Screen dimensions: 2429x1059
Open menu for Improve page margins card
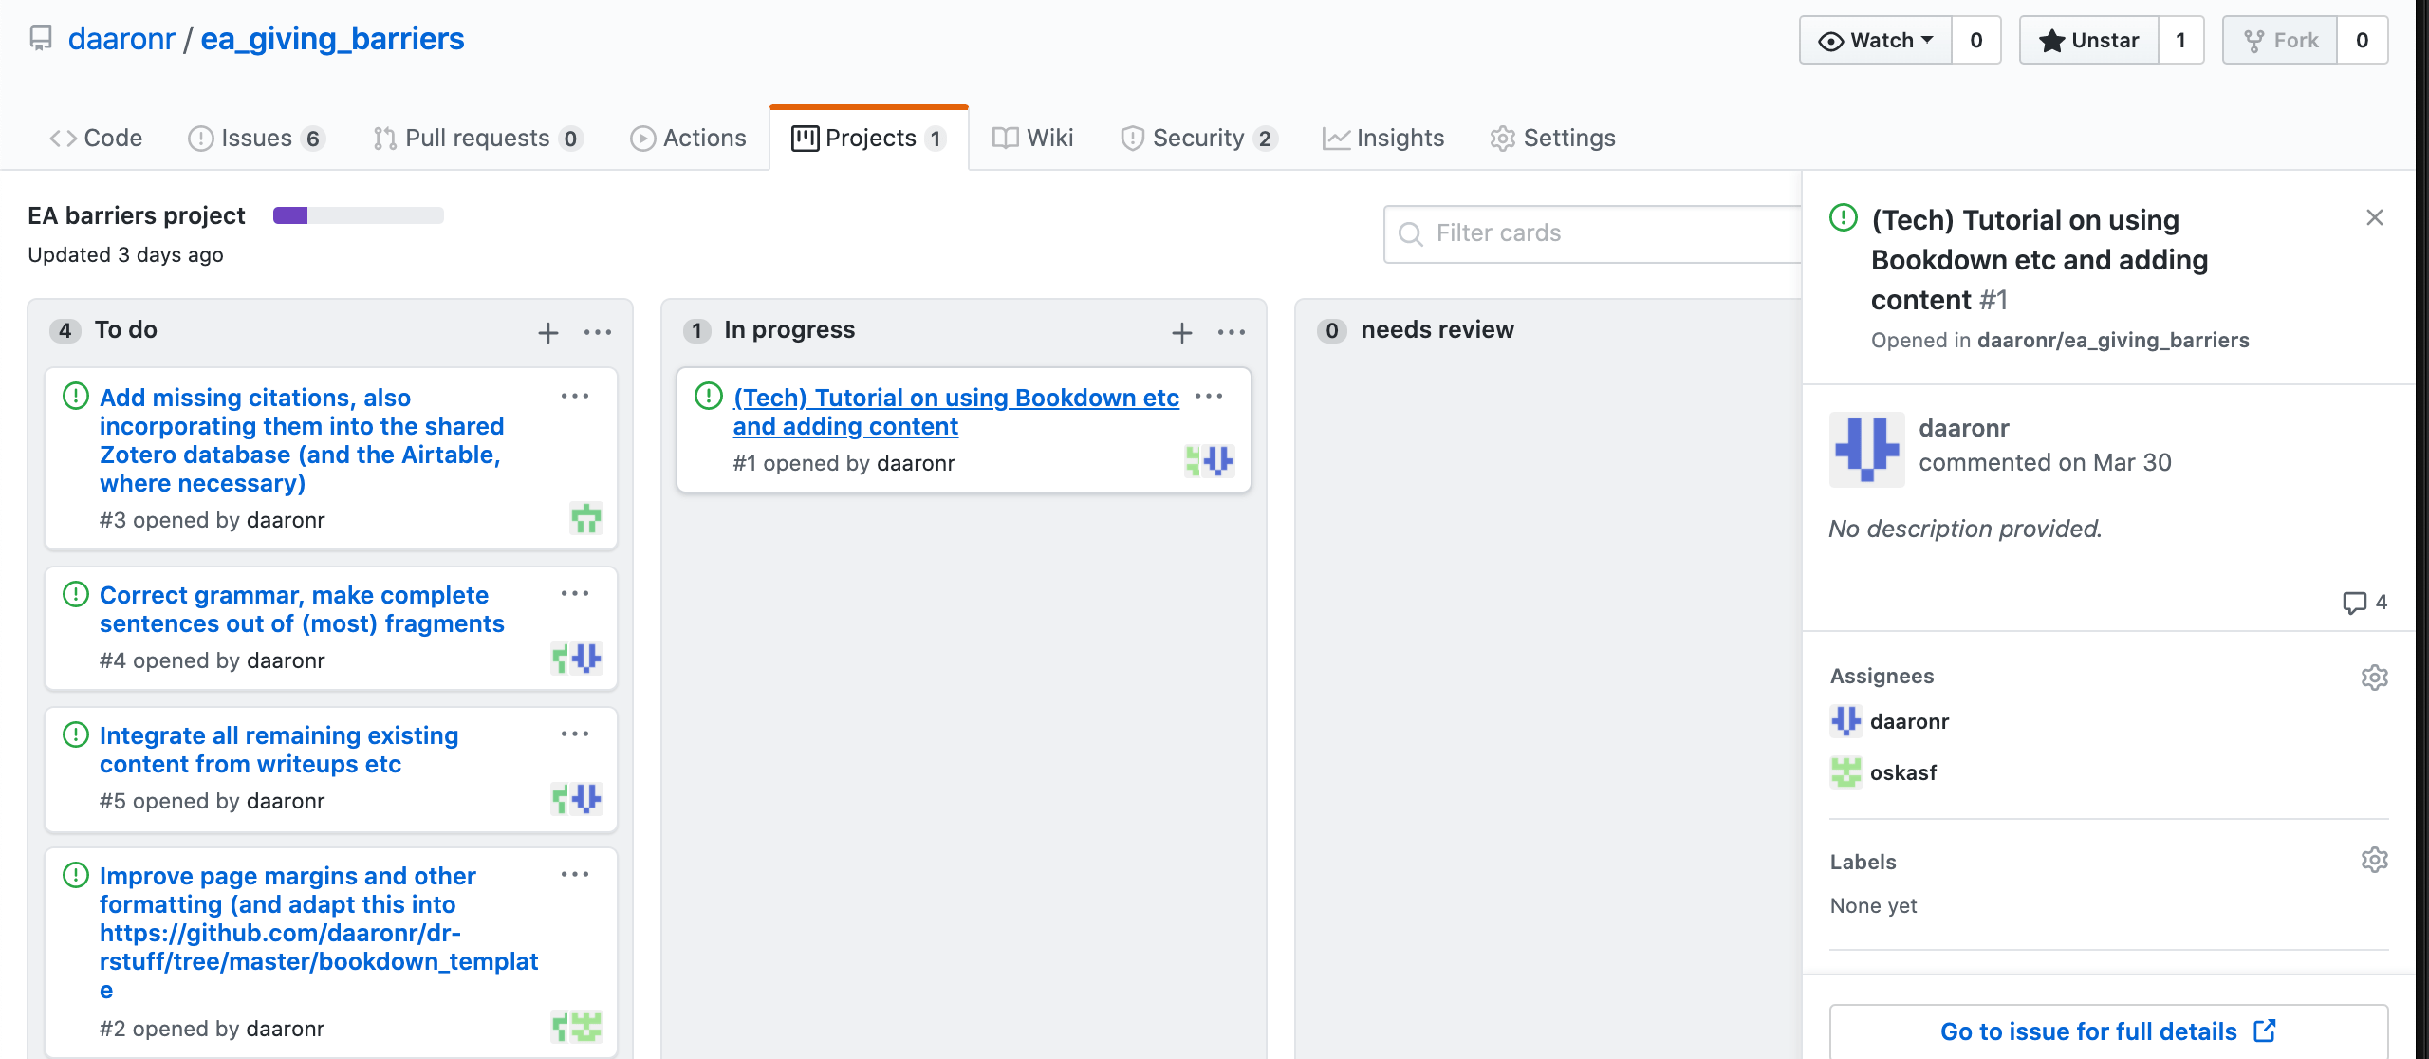pos(575,875)
